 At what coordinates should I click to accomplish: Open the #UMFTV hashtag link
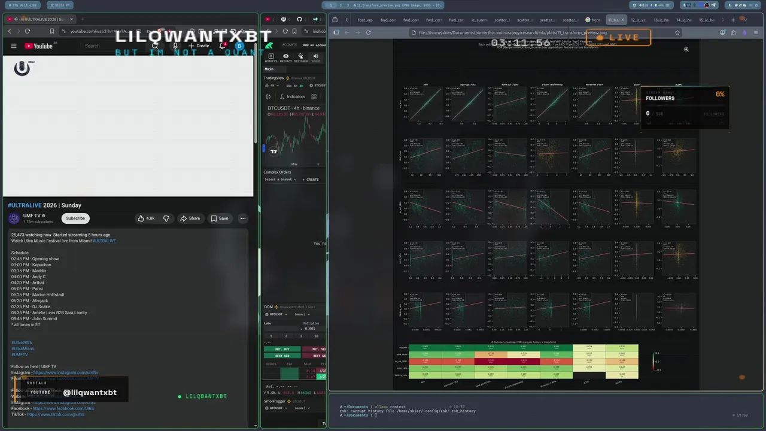pos(20,354)
